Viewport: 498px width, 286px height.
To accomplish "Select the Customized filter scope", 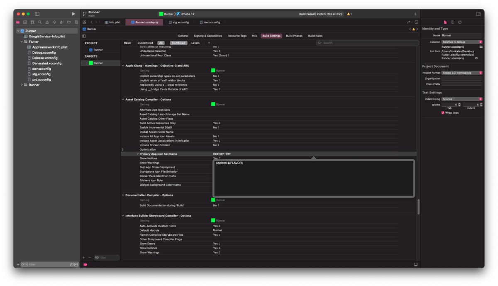I will point(145,43).
